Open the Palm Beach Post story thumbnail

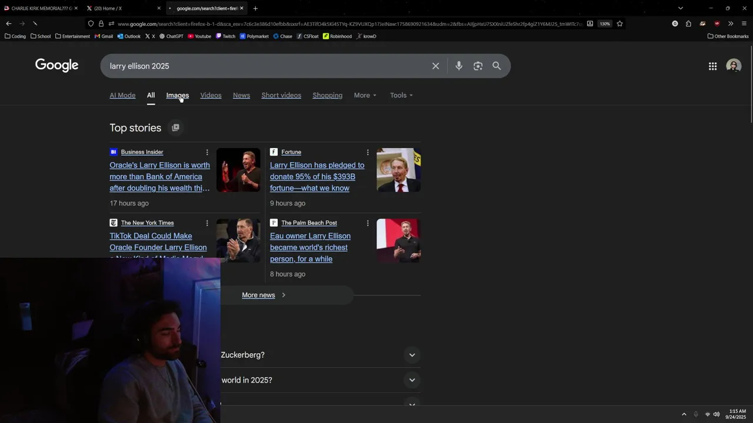pyautogui.click(x=399, y=241)
